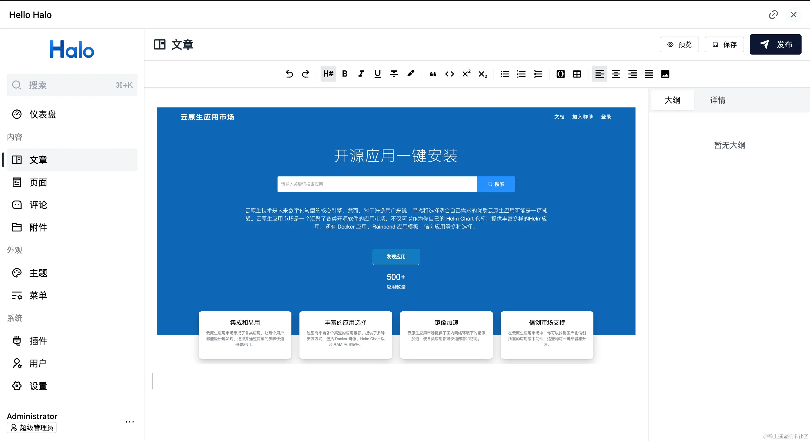Insert a code block

(x=560, y=74)
